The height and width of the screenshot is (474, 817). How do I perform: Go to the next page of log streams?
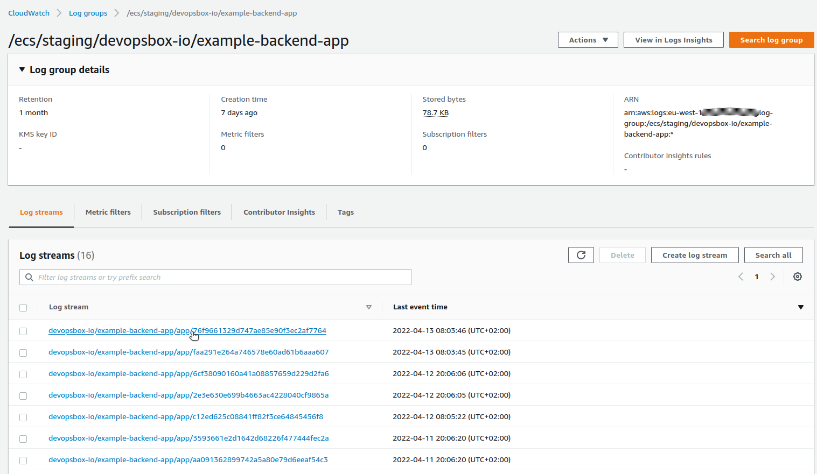(773, 276)
